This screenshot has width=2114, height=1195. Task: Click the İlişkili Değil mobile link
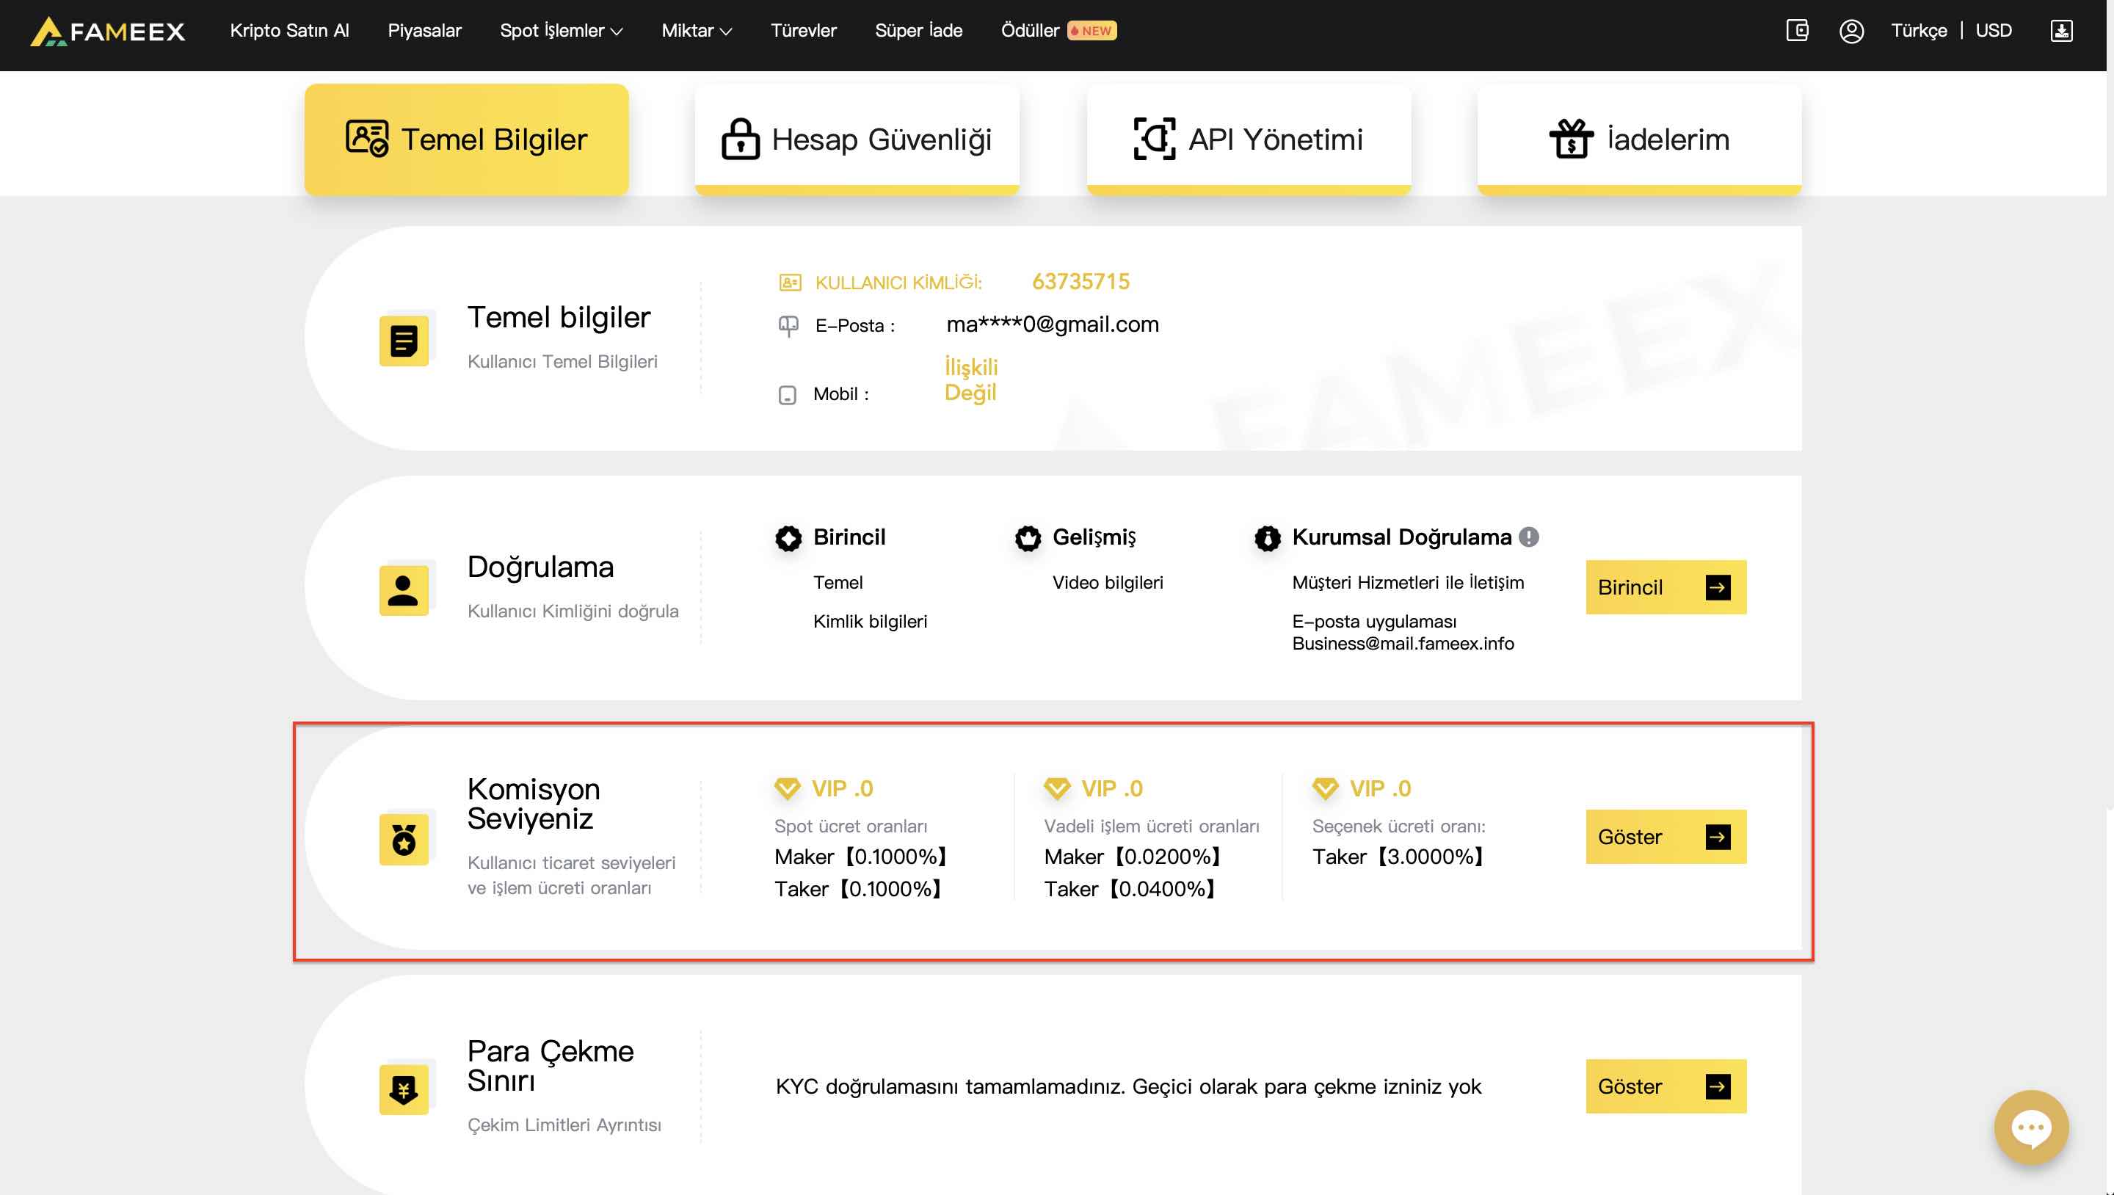click(971, 379)
